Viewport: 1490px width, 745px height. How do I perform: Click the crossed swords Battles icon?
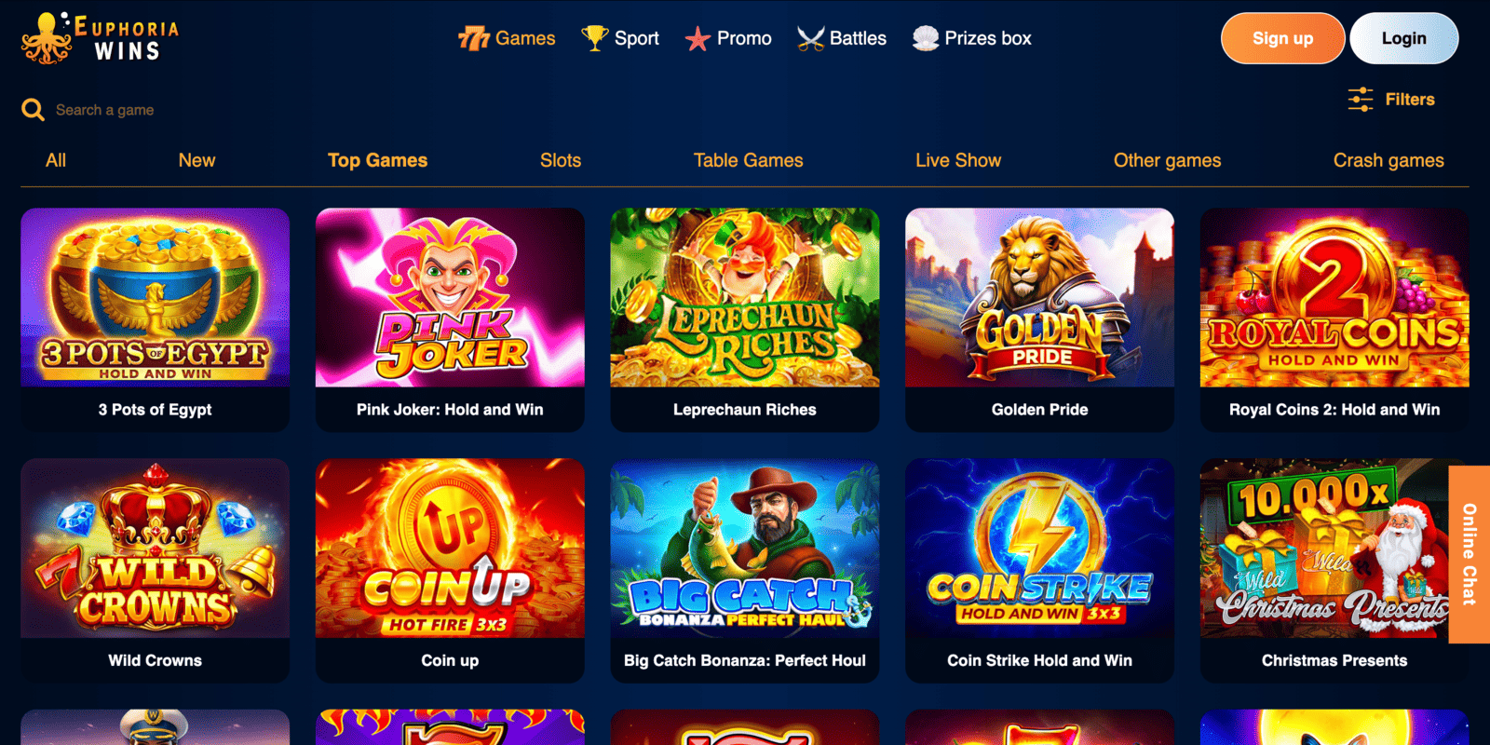pyautogui.click(x=810, y=38)
